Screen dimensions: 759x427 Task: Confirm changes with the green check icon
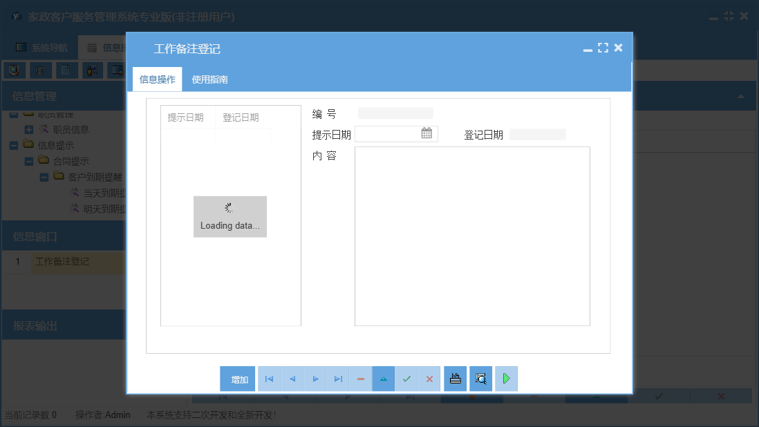click(406, 379)
